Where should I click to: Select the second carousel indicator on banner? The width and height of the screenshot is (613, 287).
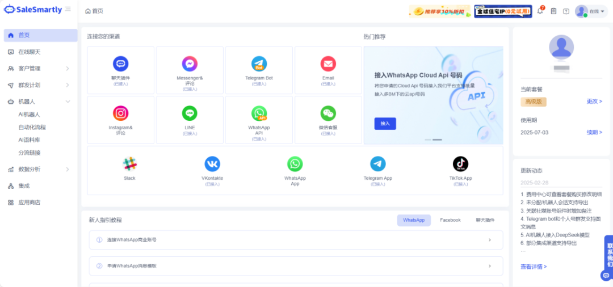[437, 140]
